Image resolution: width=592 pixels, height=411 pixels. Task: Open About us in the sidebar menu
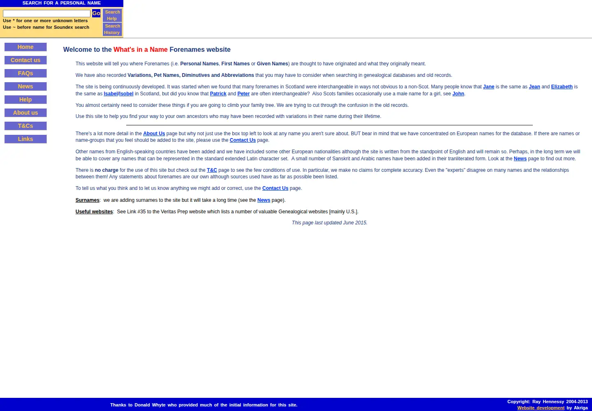point(25,113)
